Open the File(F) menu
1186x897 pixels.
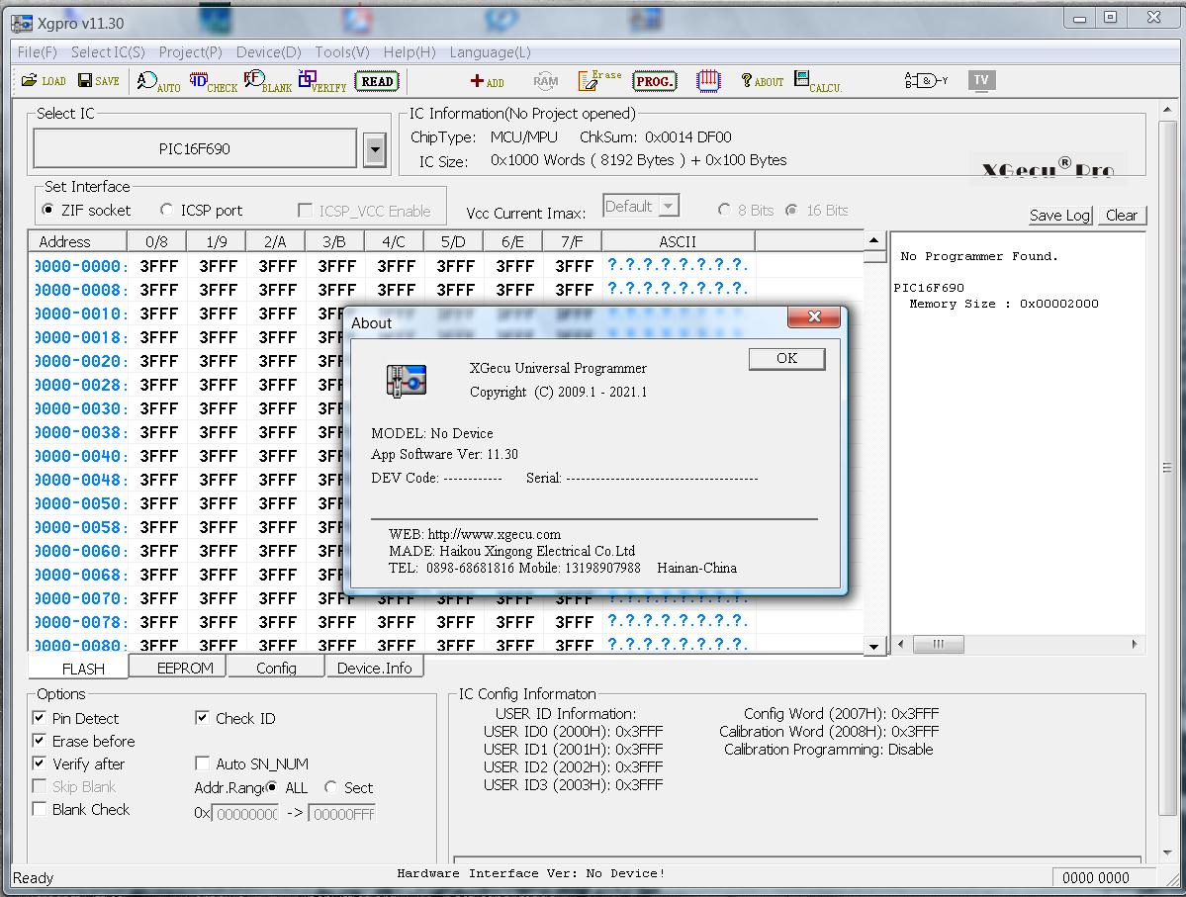pos(37,52)
